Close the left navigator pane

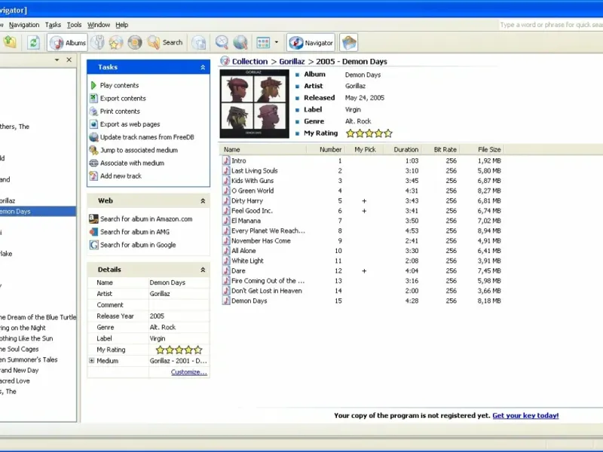(x=69, y=60)
